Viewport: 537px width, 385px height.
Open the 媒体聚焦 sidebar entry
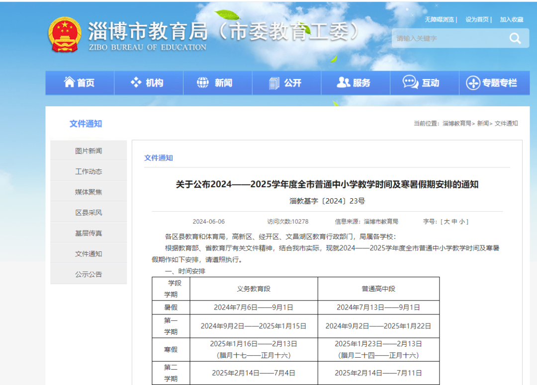(x=89, y=191)
